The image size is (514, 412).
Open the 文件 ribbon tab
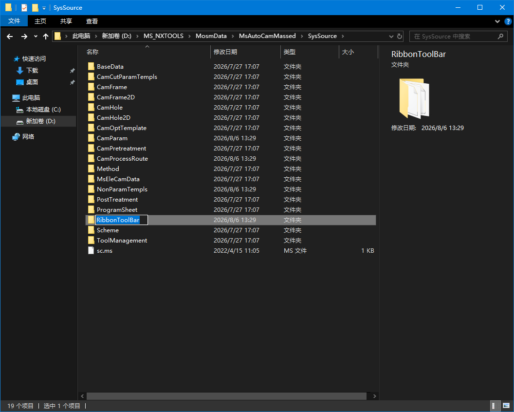click(x=14, y=21)
